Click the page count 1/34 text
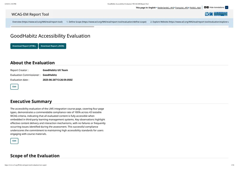The image size is (239, 169). pos(233,165)
